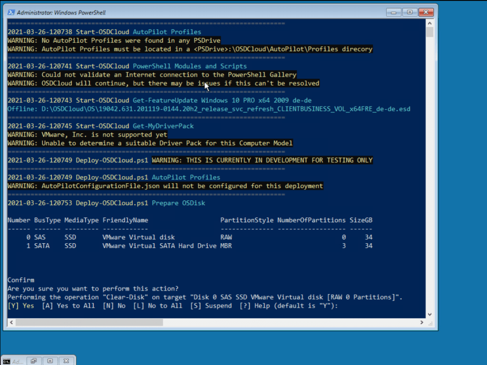Image resolution: width=487 pixels, height=365 pixels.
Task: Minimize the Windows PowerShell window
Action: click(x=393, y=12)
